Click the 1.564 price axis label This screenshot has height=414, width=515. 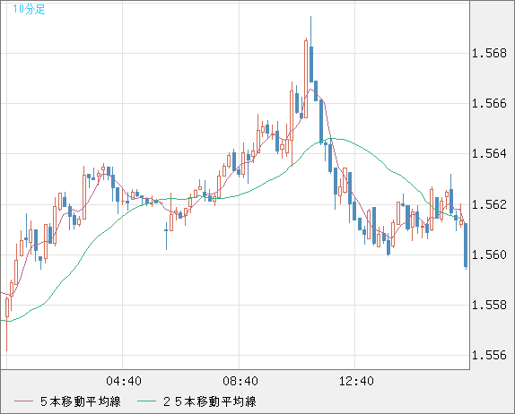click(x=489, y=153)
